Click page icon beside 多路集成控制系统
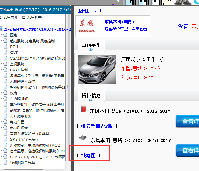Screen dimensions: 199x171 5,75
